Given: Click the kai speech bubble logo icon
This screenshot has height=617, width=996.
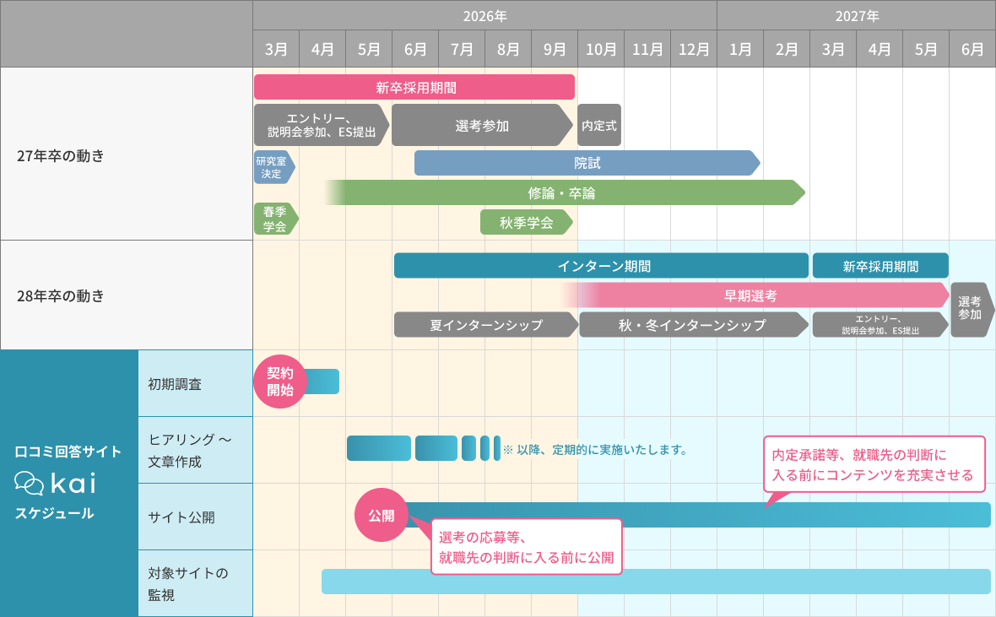Looking at the screenshot, I should click(x=30, y=483).
